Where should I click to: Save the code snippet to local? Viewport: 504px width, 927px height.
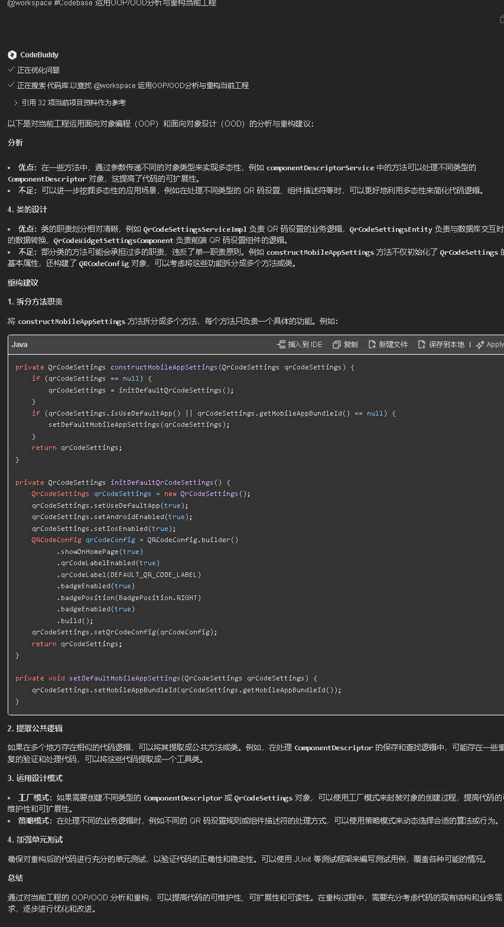[x=441, y=345]
